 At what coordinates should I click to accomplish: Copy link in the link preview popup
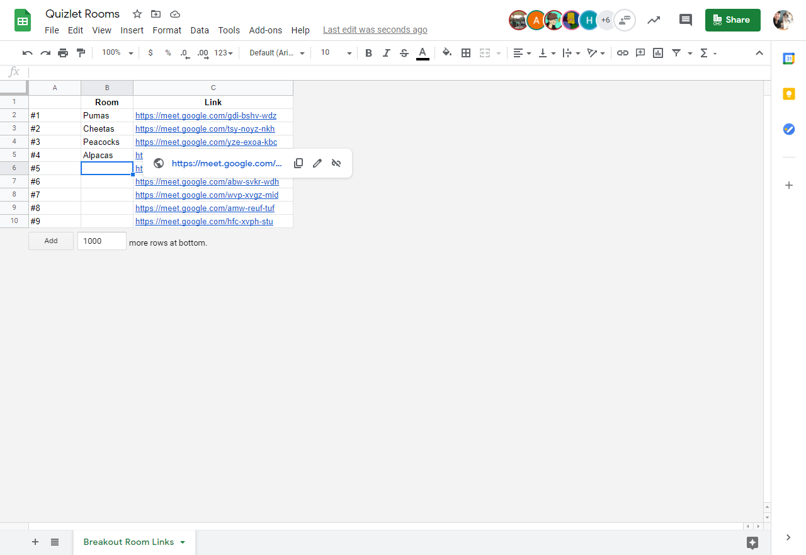[x=298, y=163]
